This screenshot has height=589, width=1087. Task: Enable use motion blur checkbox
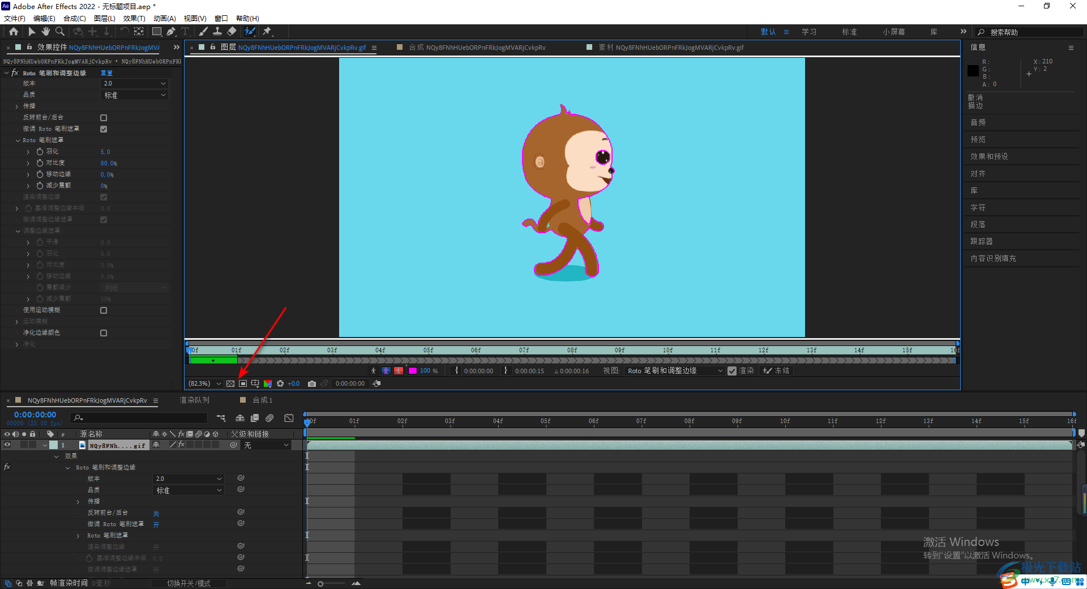[x=104, y=310]
